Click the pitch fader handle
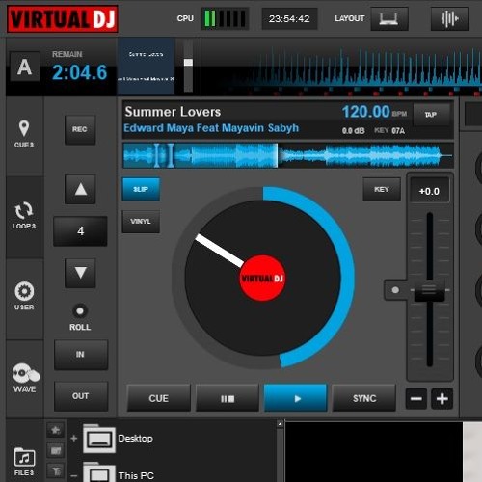482x482 pixels. point(430,291)
